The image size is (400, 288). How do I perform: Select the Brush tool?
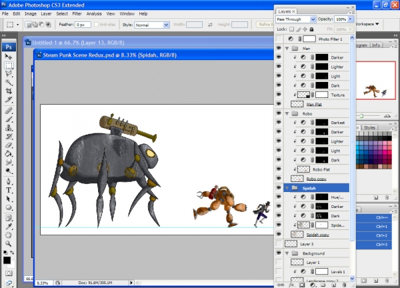point(9,119)
